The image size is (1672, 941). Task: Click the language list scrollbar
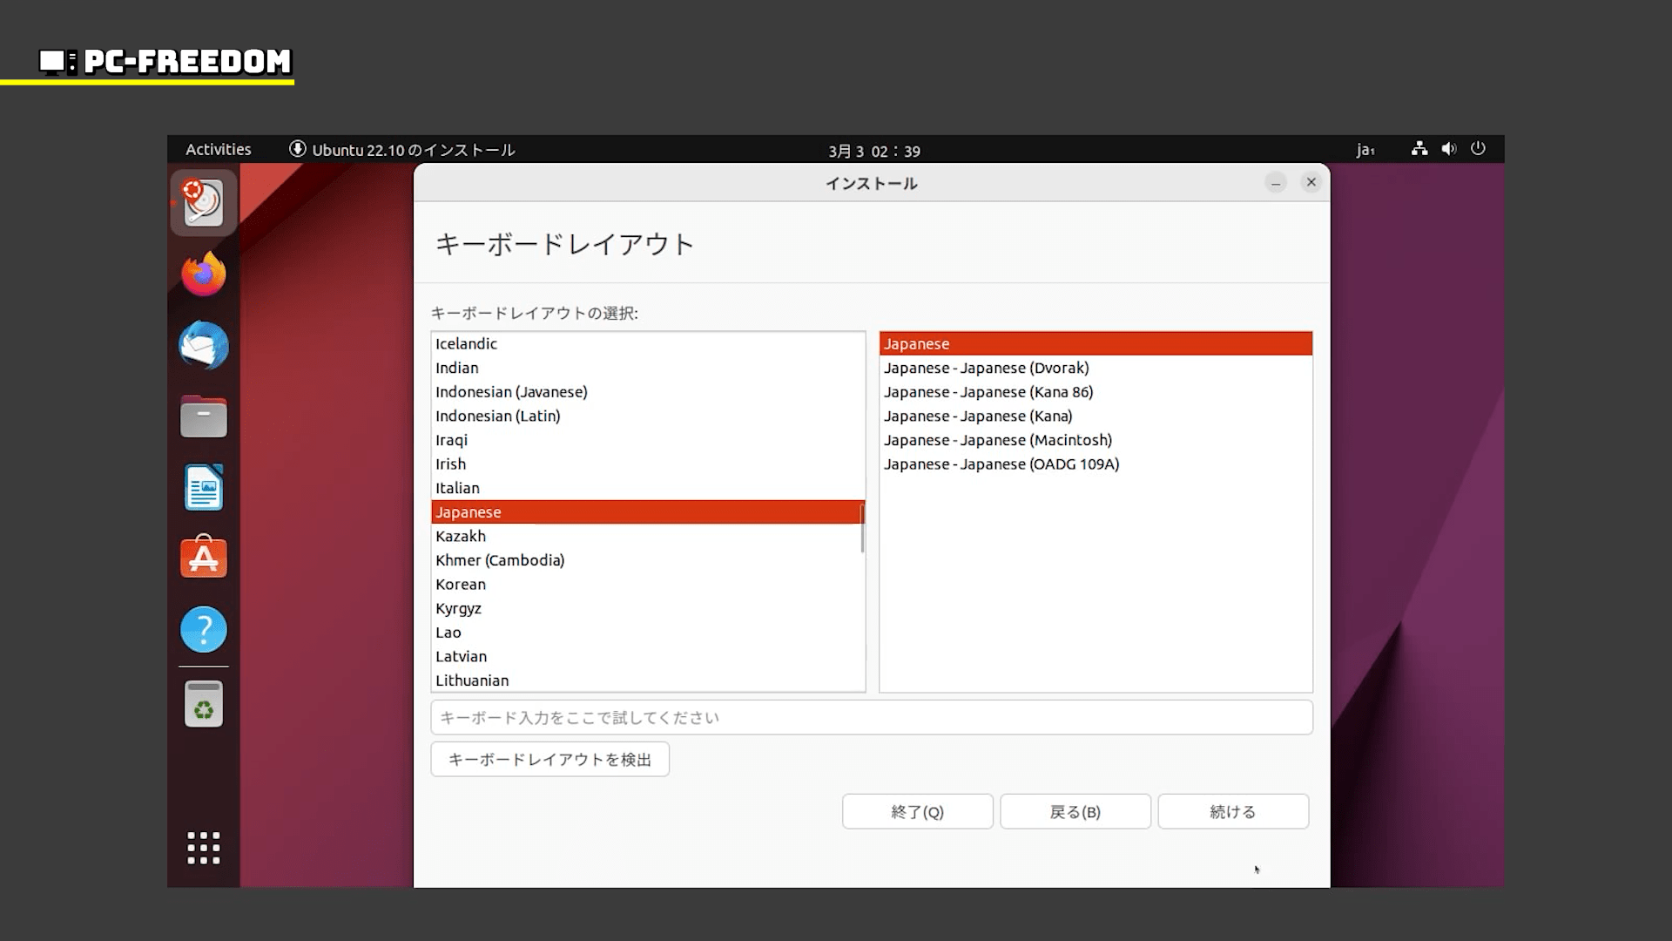click(x=862, y=528)
